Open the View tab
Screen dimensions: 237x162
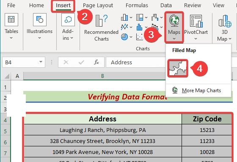[x=218, y=5]
